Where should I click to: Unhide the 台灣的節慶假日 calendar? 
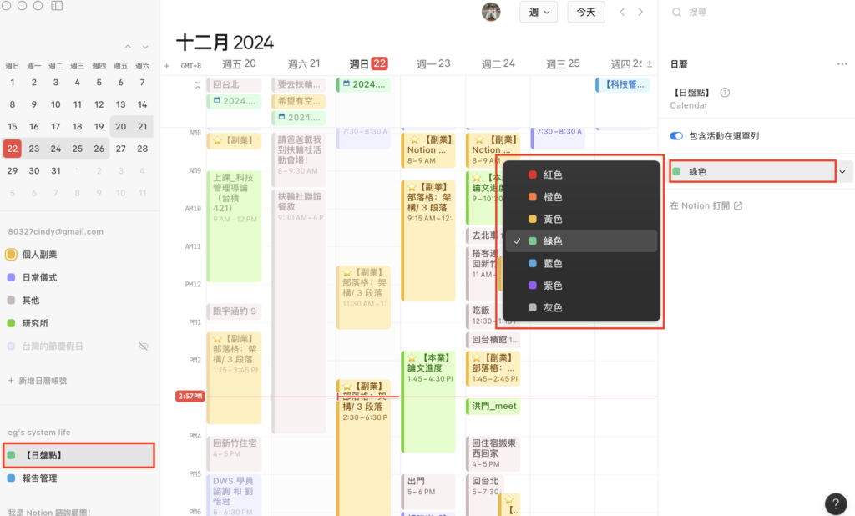coord(143,346)
